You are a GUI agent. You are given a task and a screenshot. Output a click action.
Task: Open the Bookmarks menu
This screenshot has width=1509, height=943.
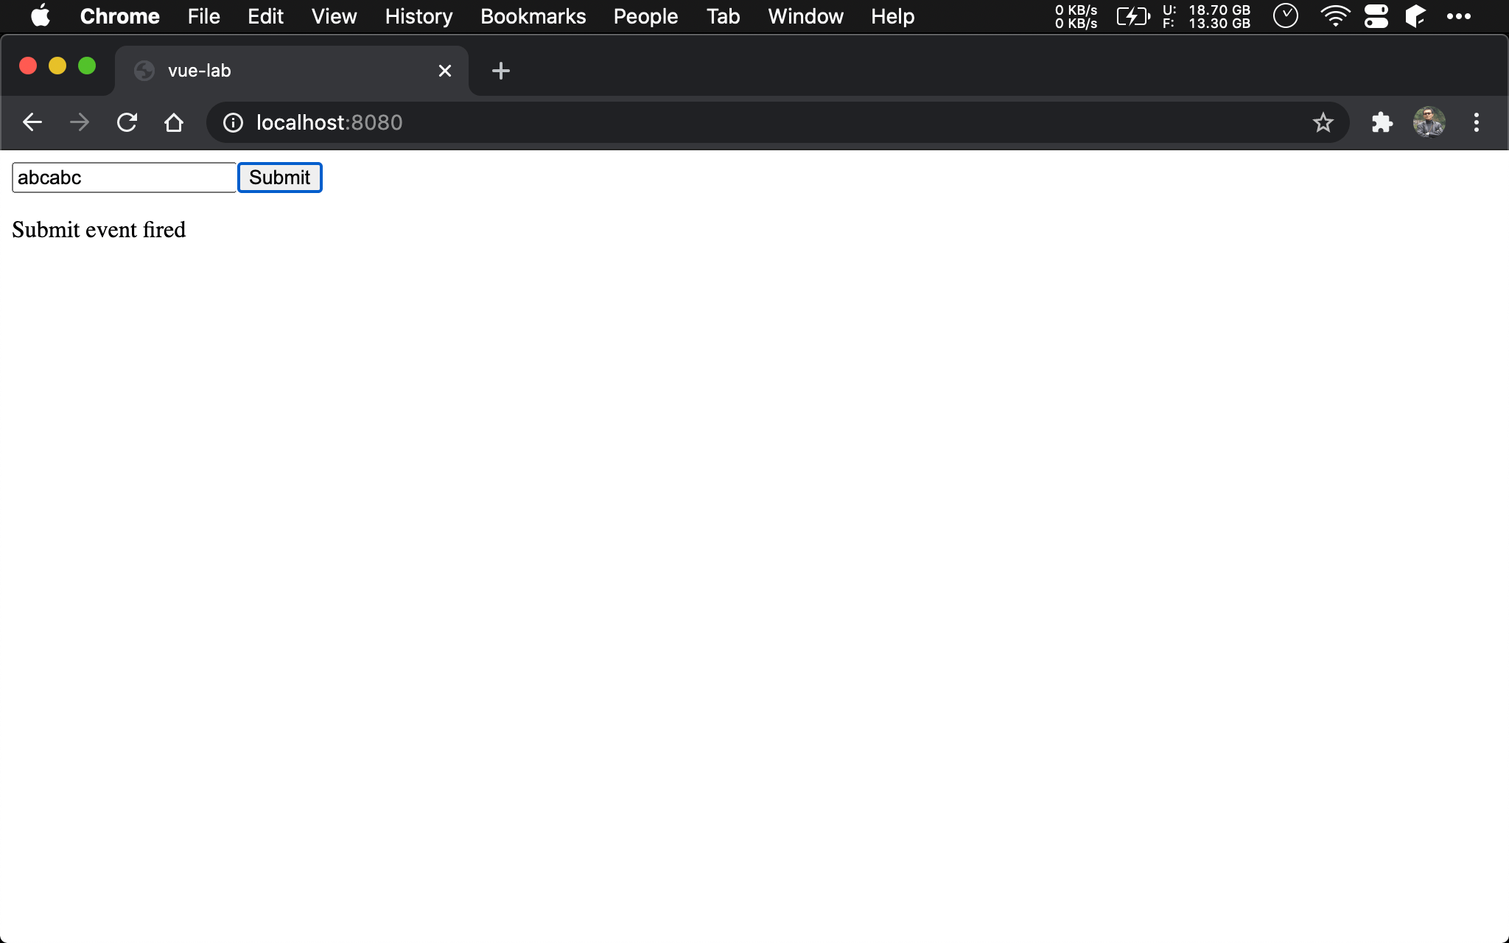(533, 16)
